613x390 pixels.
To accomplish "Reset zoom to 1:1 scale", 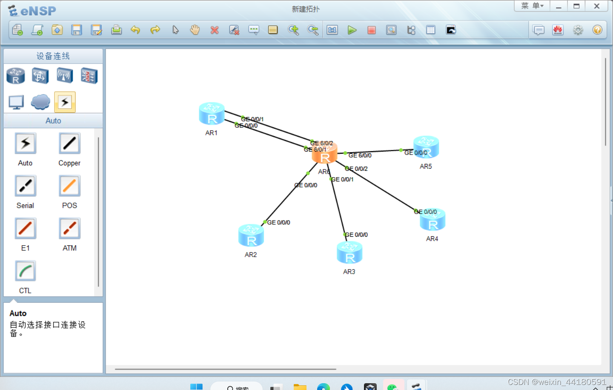I will tap(332, 30).
